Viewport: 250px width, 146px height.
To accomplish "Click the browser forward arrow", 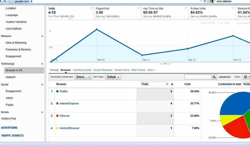I will pyautogui.click(x=5, y=1).
